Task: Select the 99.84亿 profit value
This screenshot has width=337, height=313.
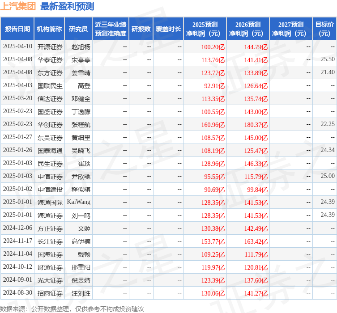Action: [257, 190]
